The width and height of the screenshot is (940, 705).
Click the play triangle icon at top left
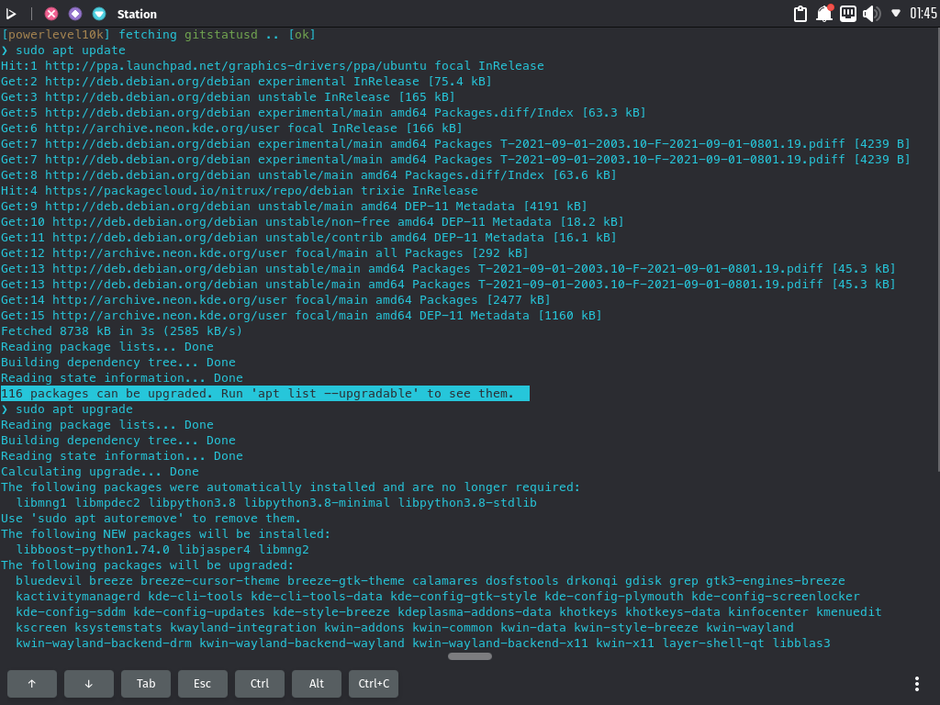click(13, 13)
